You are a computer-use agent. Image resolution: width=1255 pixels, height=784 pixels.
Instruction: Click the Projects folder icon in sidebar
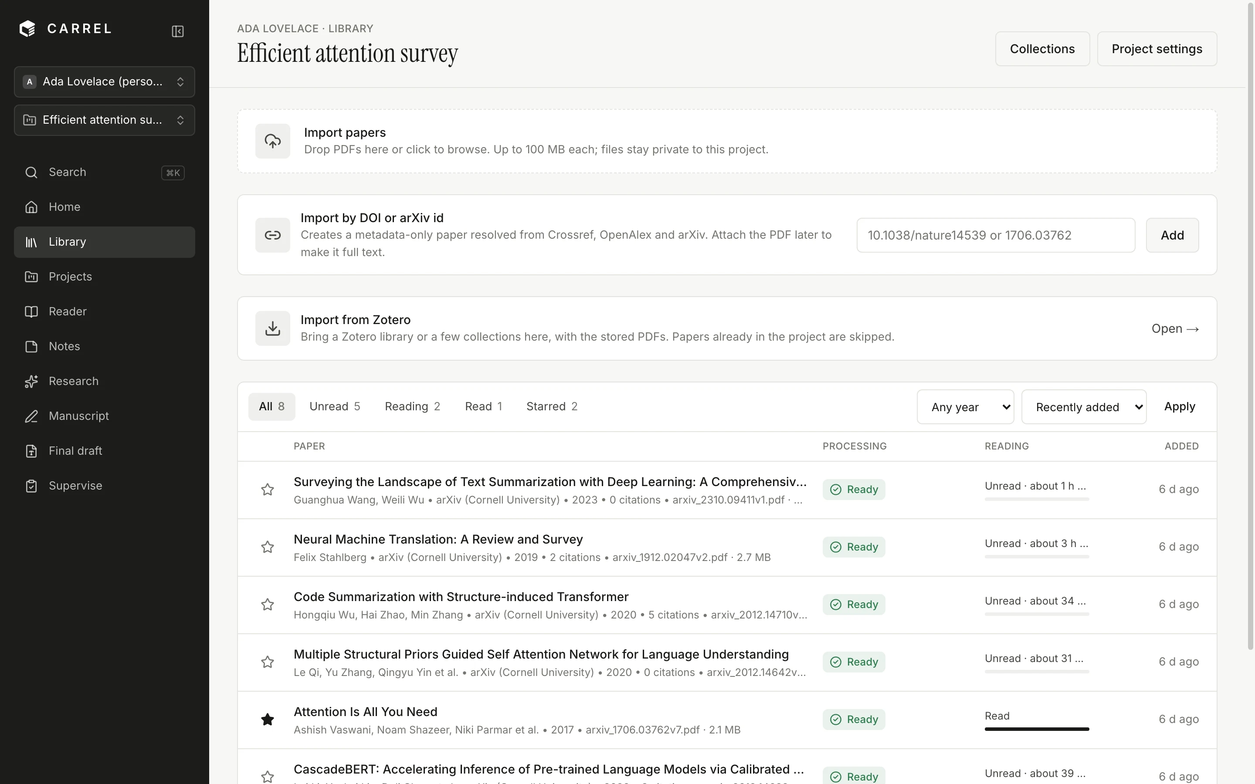pyautogui.click(x=31, y=277)
